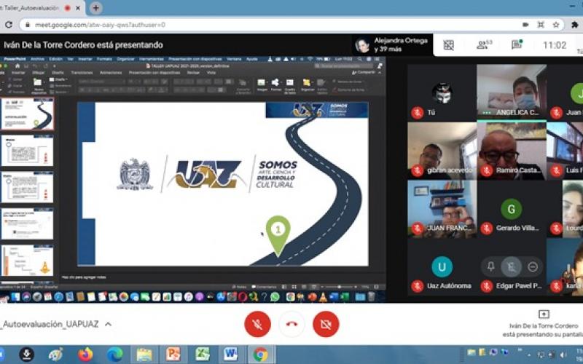Screen dimensions: 583x364
Task: Switch to the Animaciones ribbon tab
Action: click(x=111, y=72)
